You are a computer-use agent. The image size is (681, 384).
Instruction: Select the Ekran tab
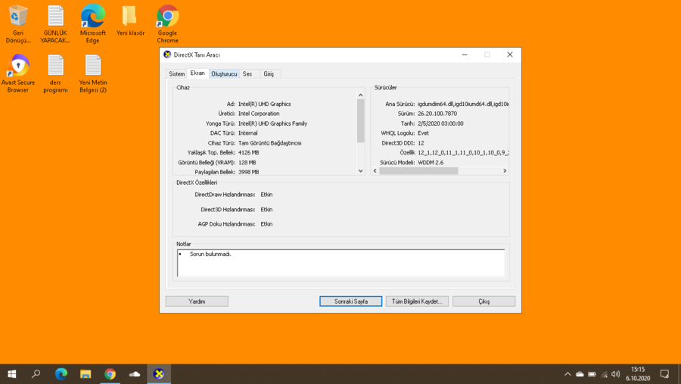197,73
